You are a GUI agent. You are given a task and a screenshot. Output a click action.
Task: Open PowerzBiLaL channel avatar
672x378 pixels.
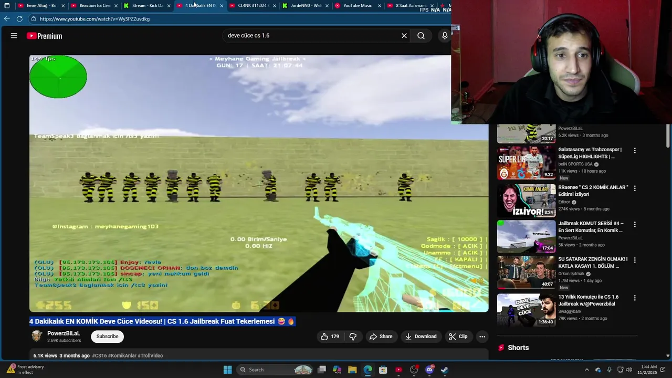click(37, 336)
